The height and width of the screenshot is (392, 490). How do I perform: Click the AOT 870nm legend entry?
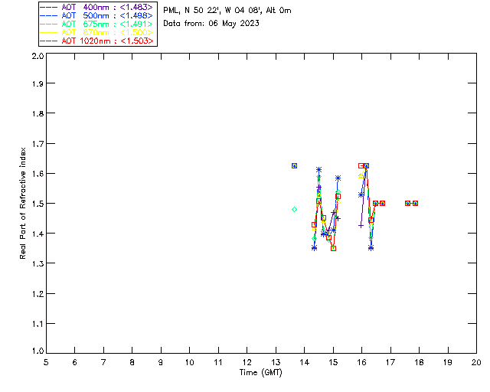pyautogui.click(x=96, y=32)
